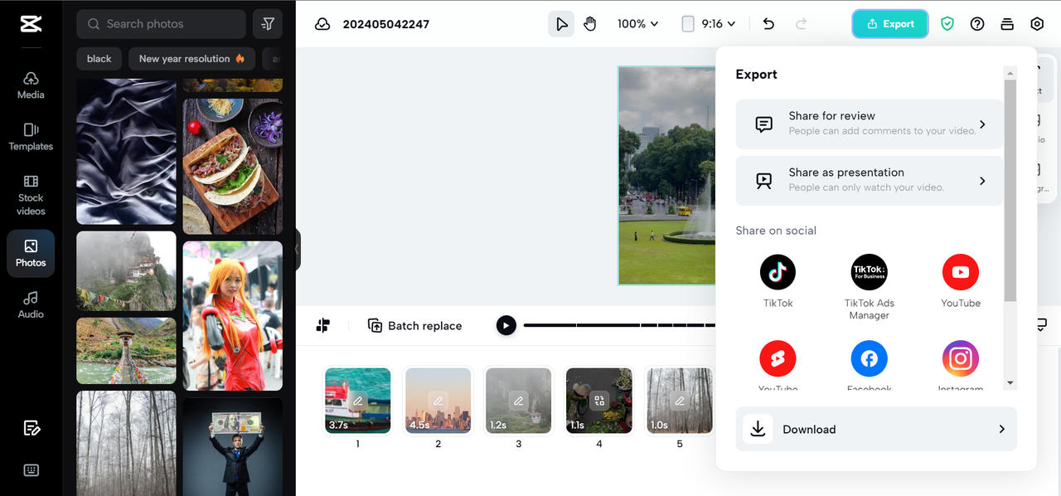The width and height of the screenshot is (1061, 496).
Task: Open the 100% zoom dropdown
Action: coord(637,24)
